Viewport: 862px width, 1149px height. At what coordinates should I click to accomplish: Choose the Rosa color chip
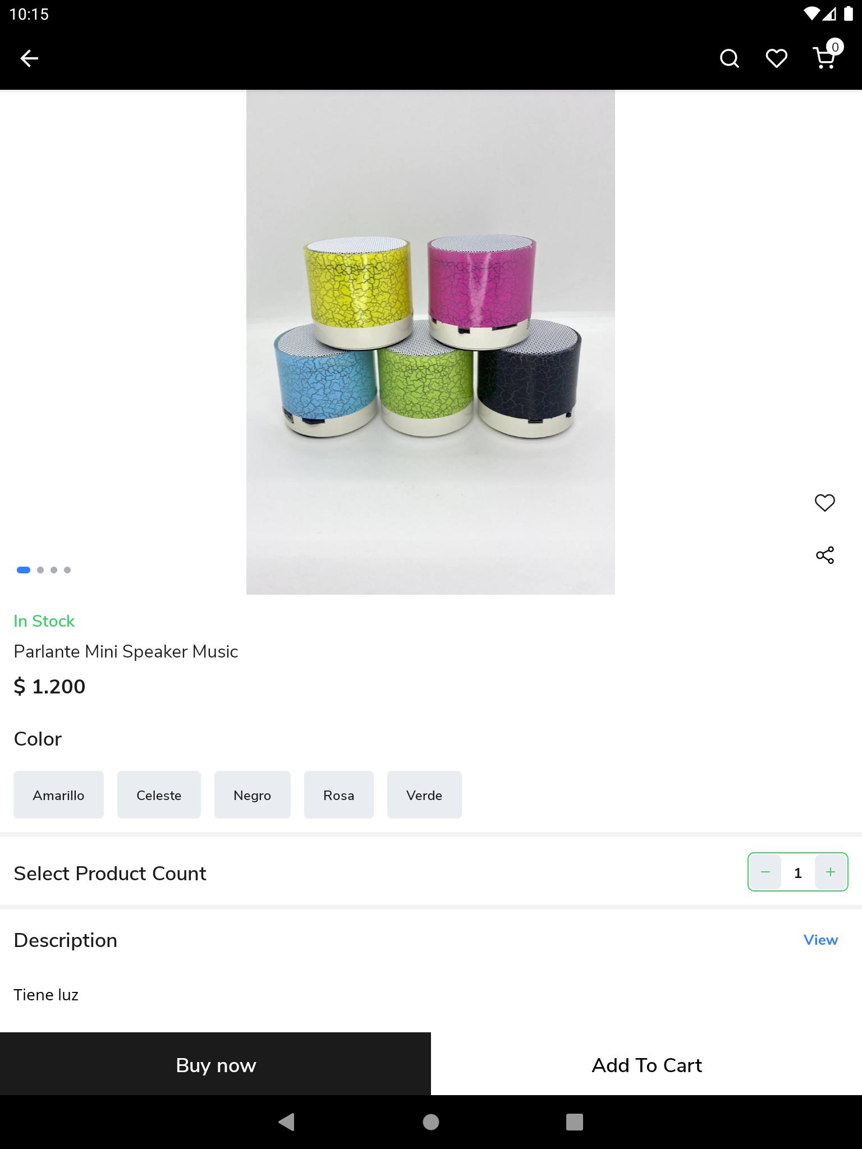(339, 794)
